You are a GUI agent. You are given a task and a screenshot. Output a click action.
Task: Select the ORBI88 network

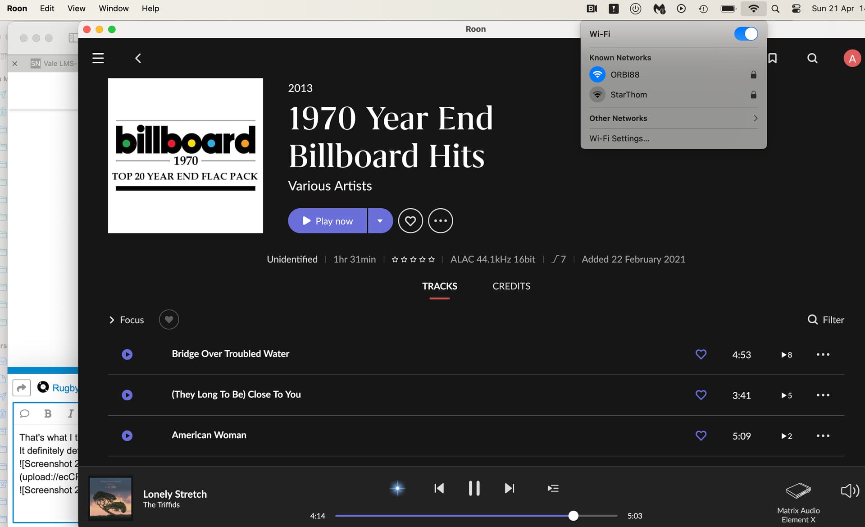[673, 74]
